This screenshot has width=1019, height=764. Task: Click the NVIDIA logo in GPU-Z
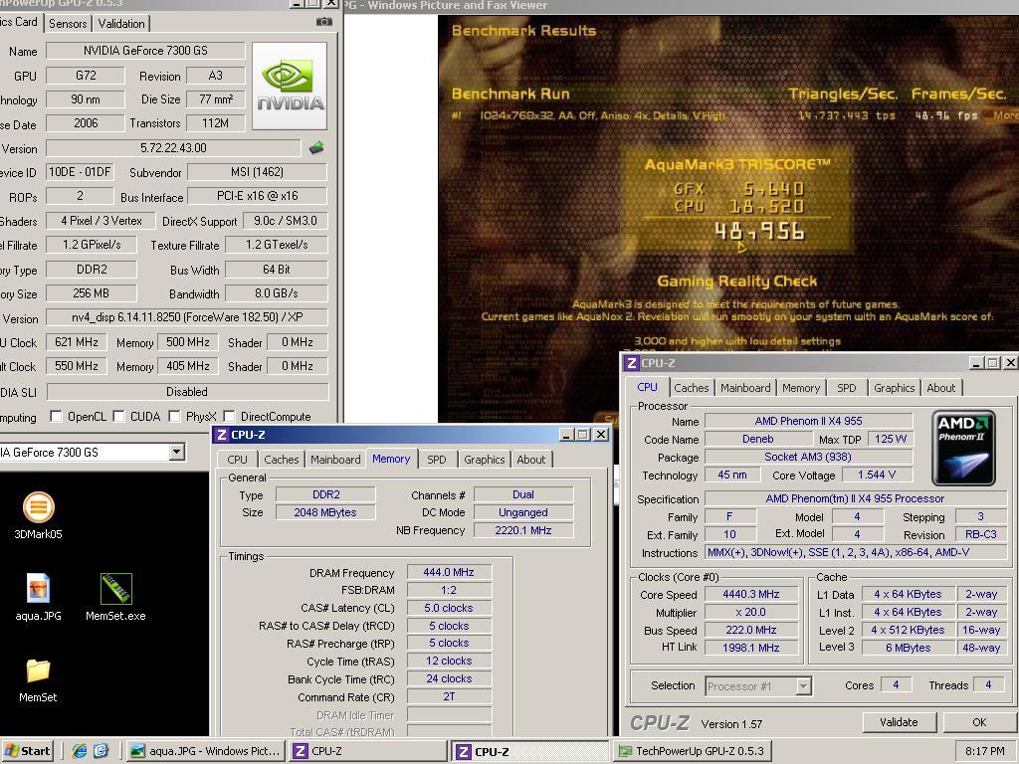(x=290, y=87)
